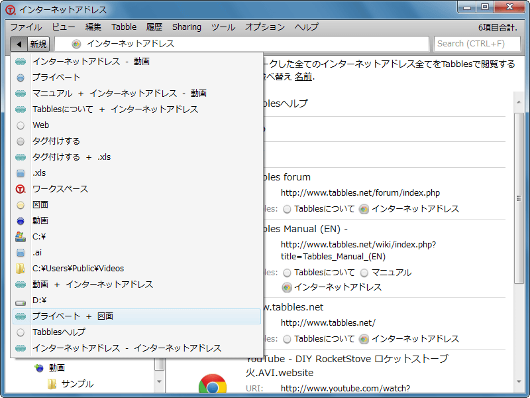Click folder icon for C:¥Users¥Public¥Videos
Image resolution: width=530 pixels, height=398 pixels.
pos(21,269)
